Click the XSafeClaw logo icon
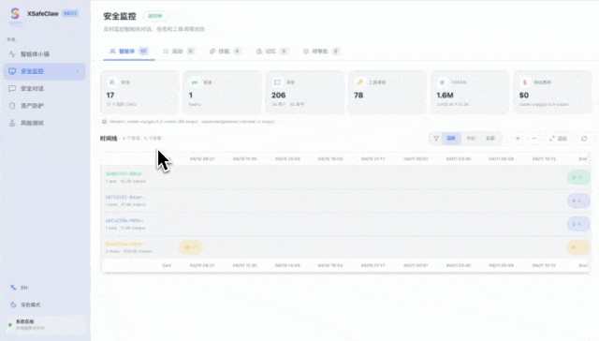Image resolution: width=599 pixels, height=341 pixels. point(15,14)
